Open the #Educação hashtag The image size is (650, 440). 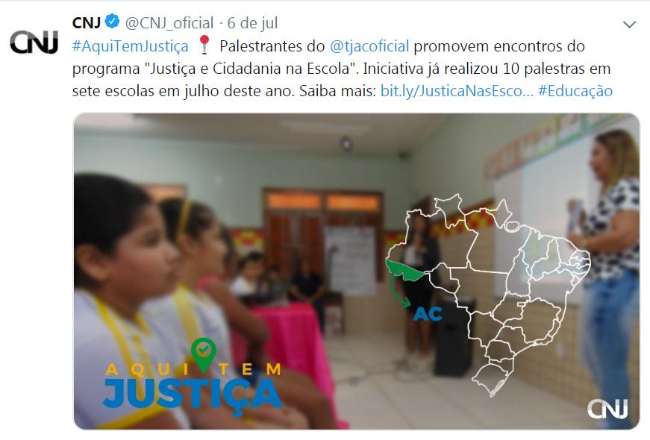click(575, 91)
